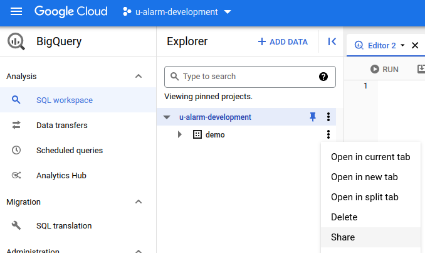Open the Data transfers page
Viewport: 425px width, 253px height.
61,126
